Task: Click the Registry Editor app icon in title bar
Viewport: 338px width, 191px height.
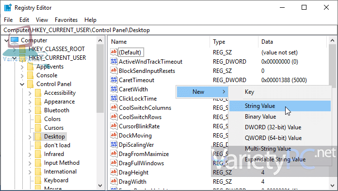Action: point(8,8)
